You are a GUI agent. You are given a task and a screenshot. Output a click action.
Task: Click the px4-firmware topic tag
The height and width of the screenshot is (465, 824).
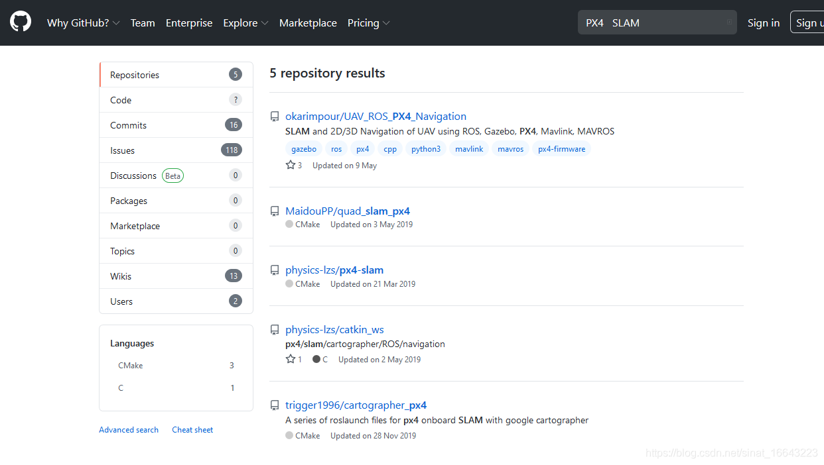click(561, 149)
